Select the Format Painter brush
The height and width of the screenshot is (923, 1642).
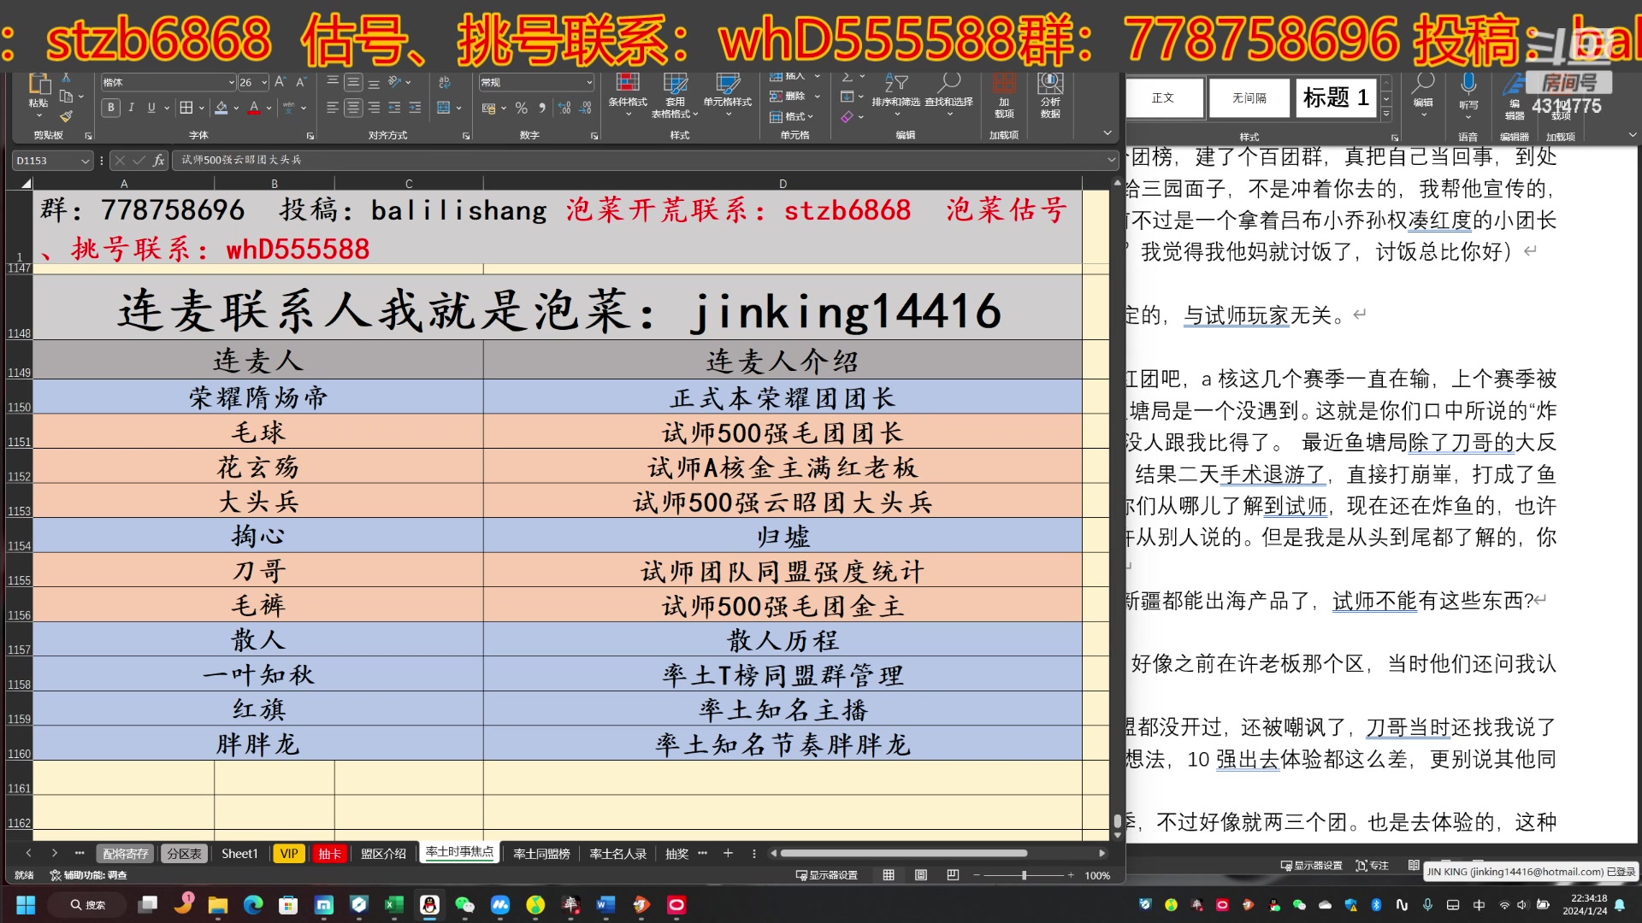[x=67, y=116]
